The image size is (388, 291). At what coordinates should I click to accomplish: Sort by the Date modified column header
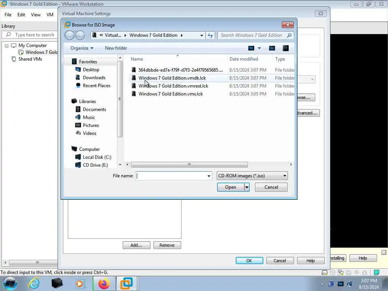244,59
